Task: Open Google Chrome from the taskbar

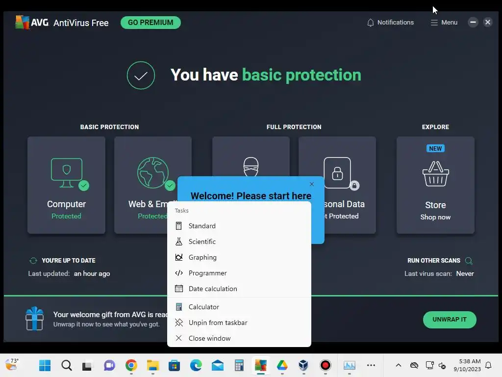Action: [131, 365]
